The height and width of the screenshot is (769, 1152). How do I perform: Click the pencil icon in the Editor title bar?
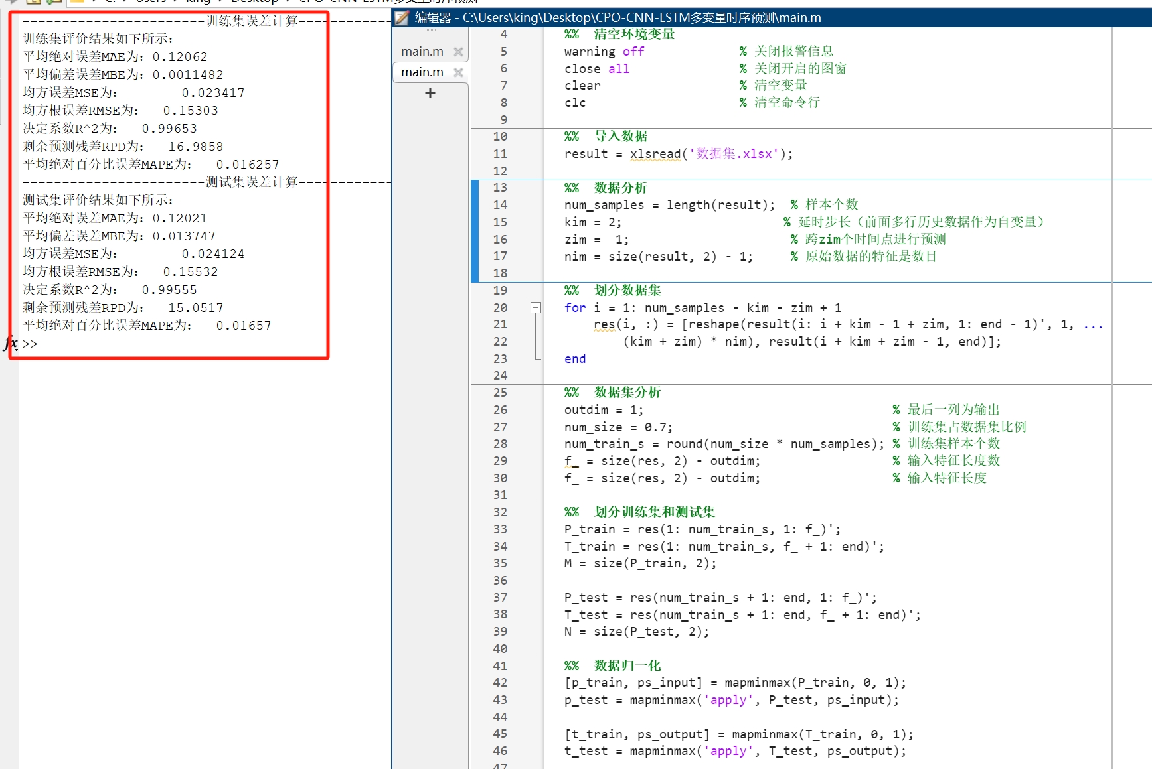(x=400, y=17)
